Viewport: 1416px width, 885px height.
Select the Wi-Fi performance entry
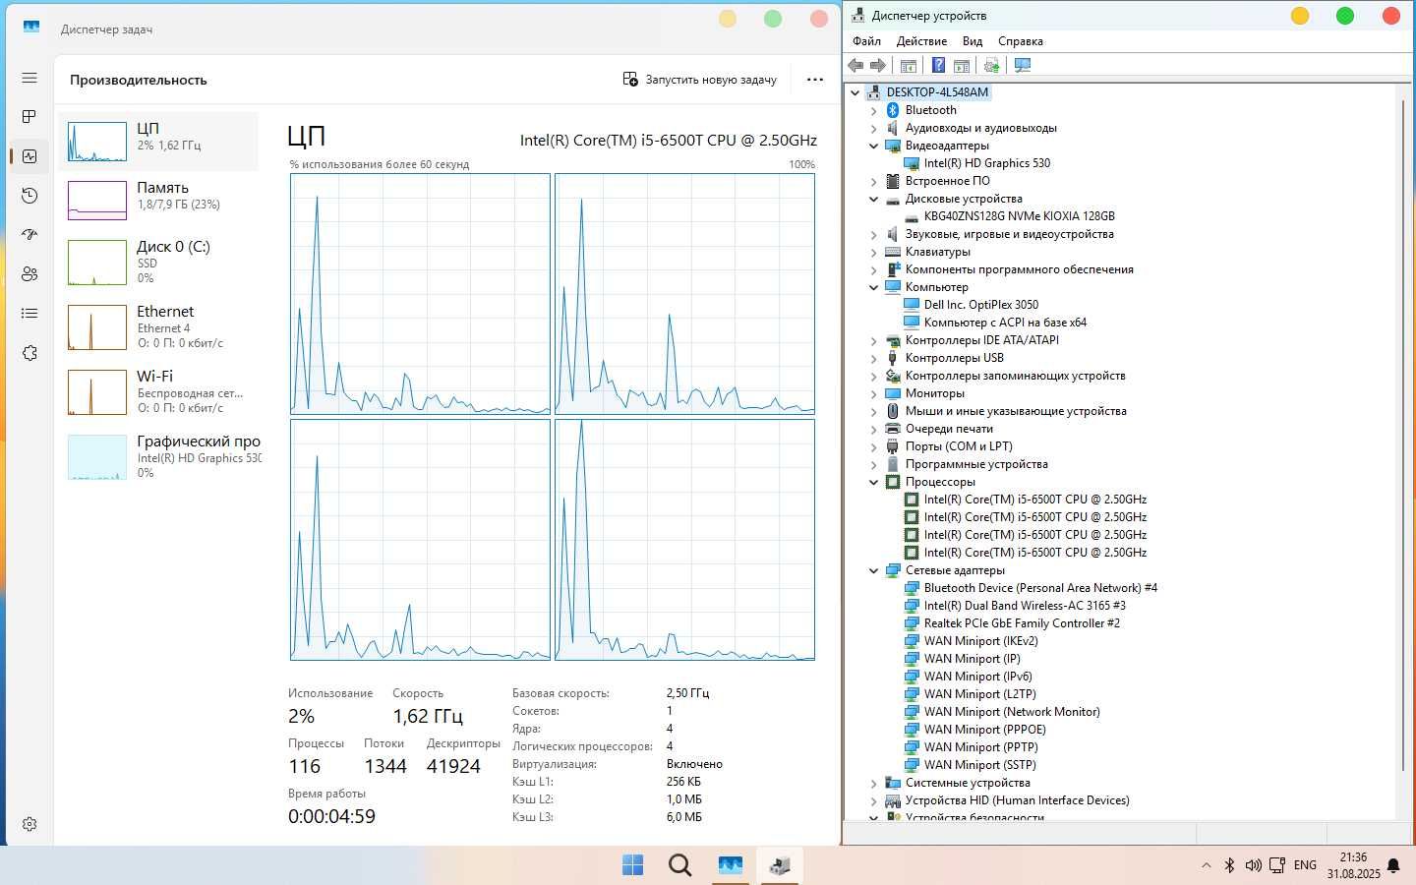coord(159,391)
